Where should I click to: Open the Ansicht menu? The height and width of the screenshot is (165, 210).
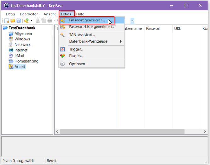(50, 14)
